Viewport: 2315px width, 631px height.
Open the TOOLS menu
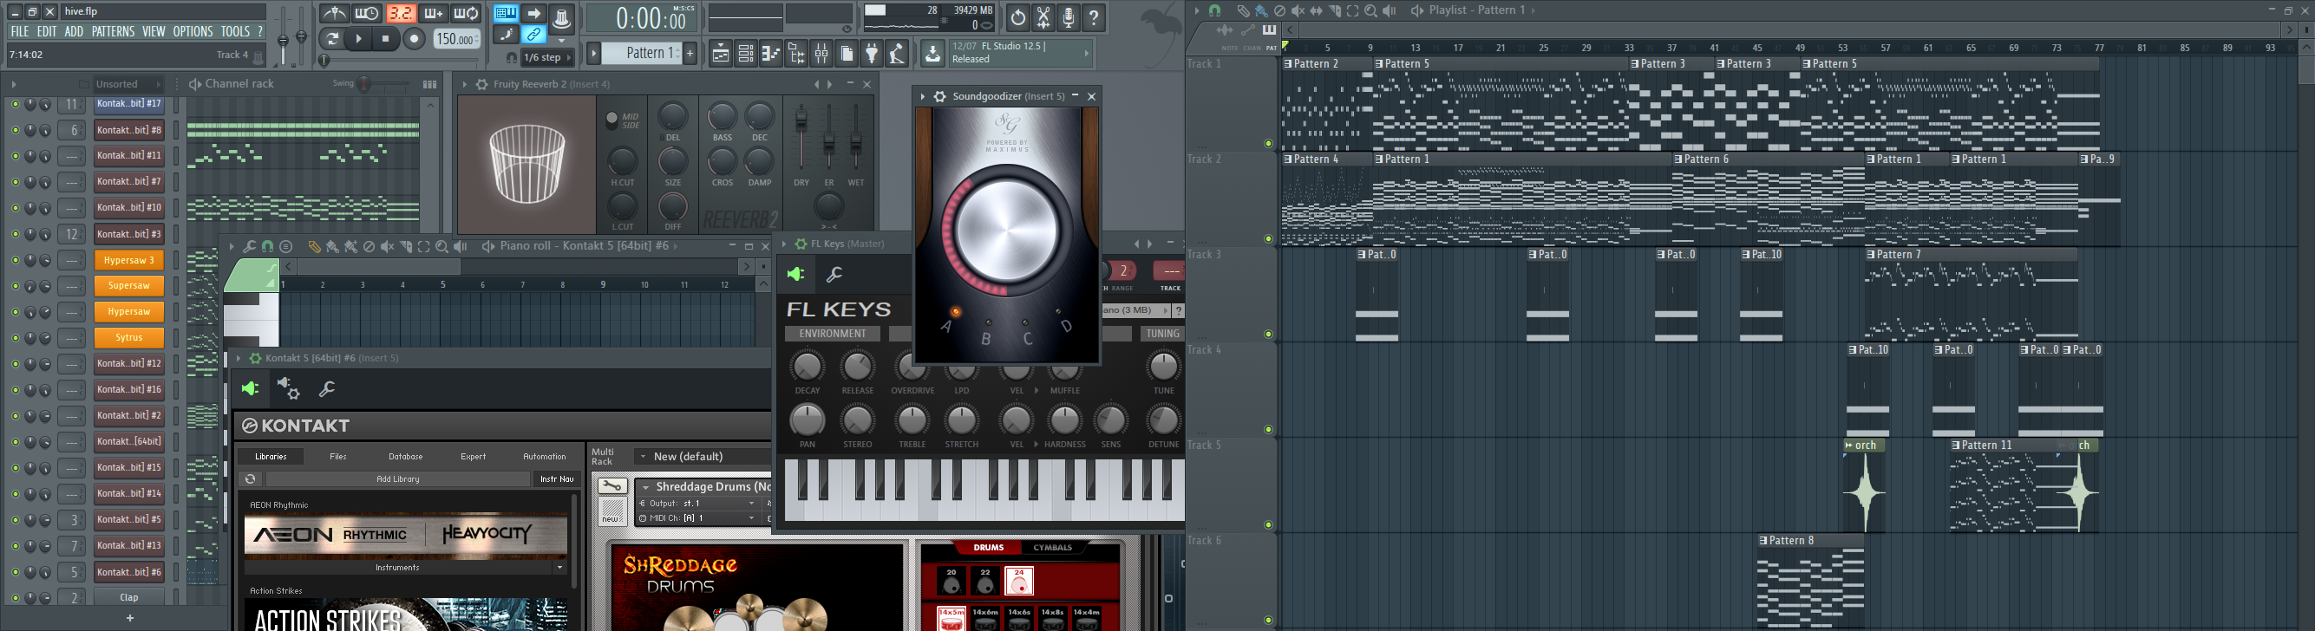[x=235, y=31]
